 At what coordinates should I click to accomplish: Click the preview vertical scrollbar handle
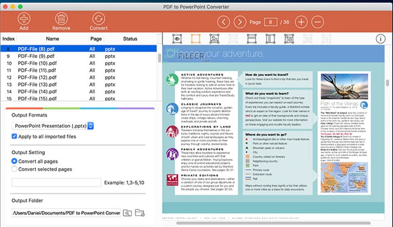click(387, 83)
